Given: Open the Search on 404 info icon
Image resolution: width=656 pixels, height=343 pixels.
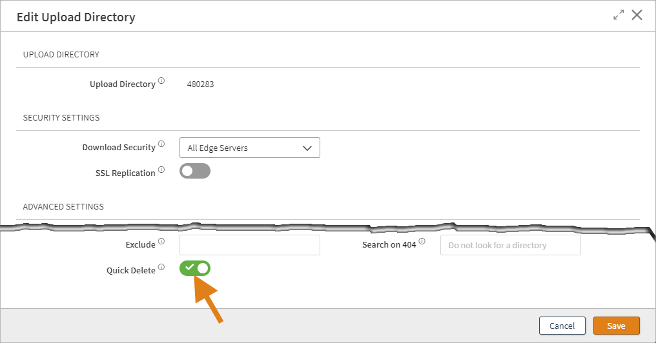Looking at the screenshot, I should click(x=422, y=242).
